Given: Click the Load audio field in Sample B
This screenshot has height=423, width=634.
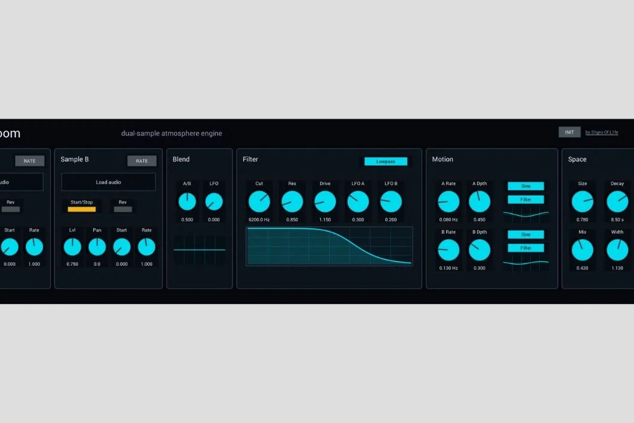Looking at the screenshot, I should coord(108,182).
